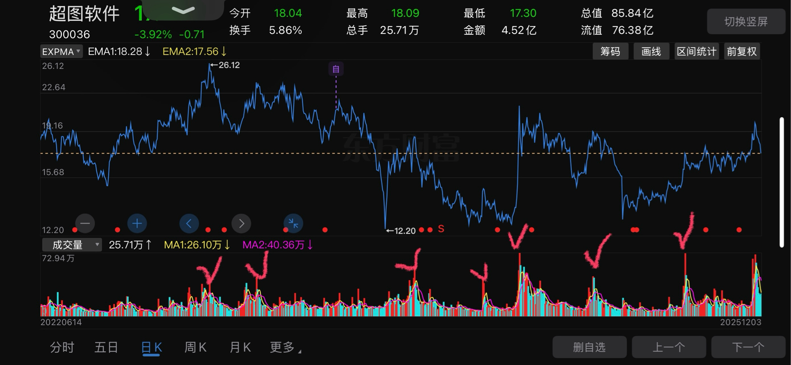Open 筹码 chip distribution
791x365 pixels.
[x=610, y=51]
